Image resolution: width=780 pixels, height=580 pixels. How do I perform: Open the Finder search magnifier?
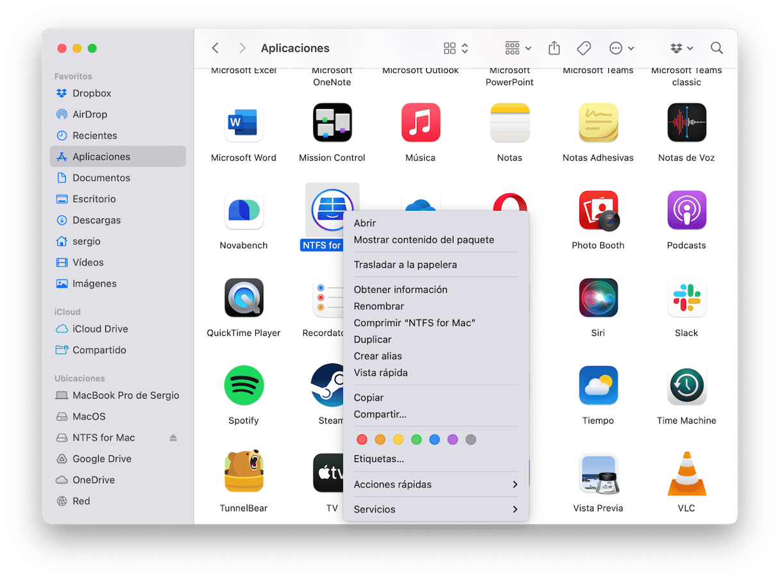pyautogui.click(x=716, y=48)
